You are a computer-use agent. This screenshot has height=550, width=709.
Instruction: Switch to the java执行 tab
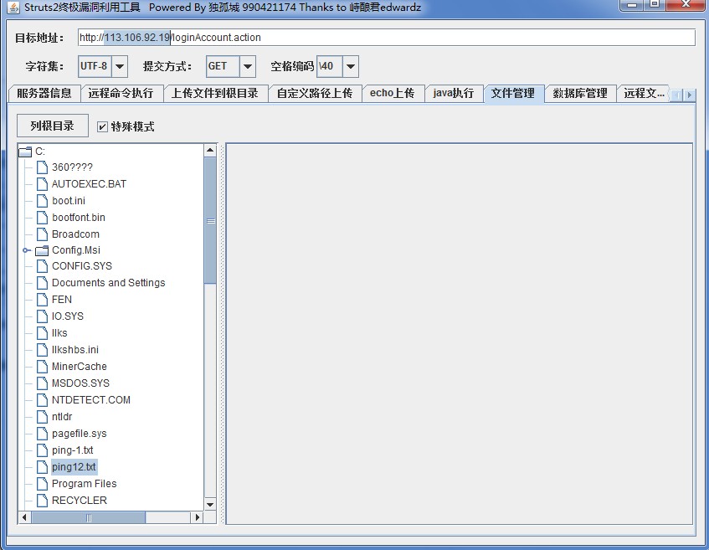click(453, 93)
